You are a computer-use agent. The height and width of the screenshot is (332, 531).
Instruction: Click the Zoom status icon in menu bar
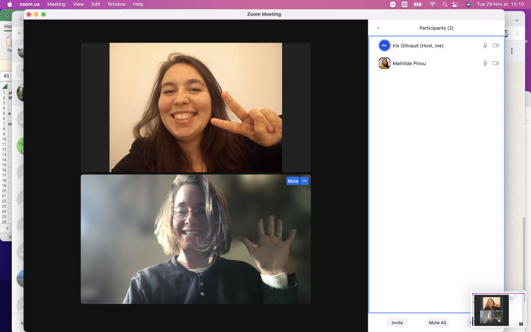click(x=393, y=4)
